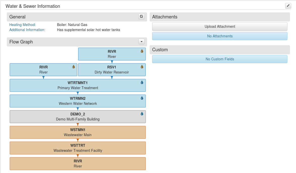Click 'Boiler: Natural Gas' value

72,25
